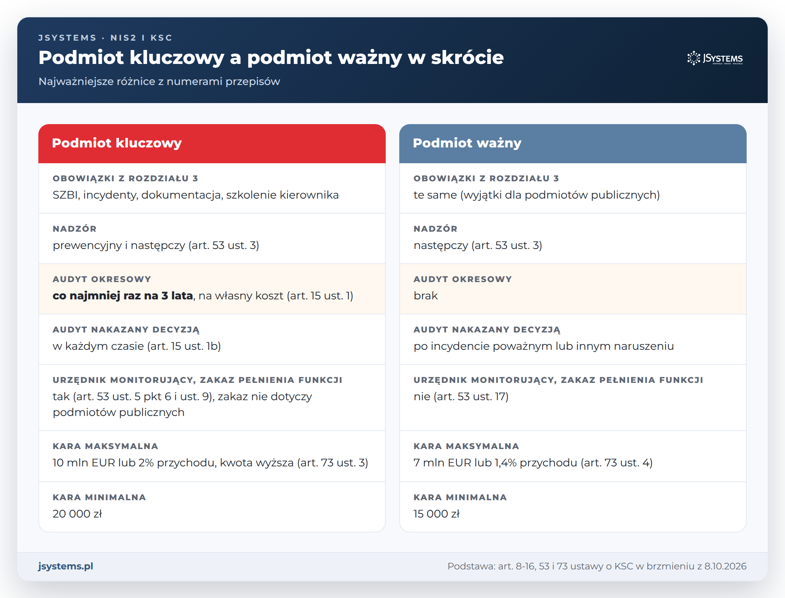The image size is (785, 598).
Task: Click subtitle 'Najważniejsze różnice z numerami przepisów'
Action: pos(159,81)
